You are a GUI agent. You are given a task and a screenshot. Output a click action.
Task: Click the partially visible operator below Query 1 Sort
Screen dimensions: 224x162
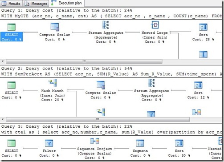[x=203, y=54]
